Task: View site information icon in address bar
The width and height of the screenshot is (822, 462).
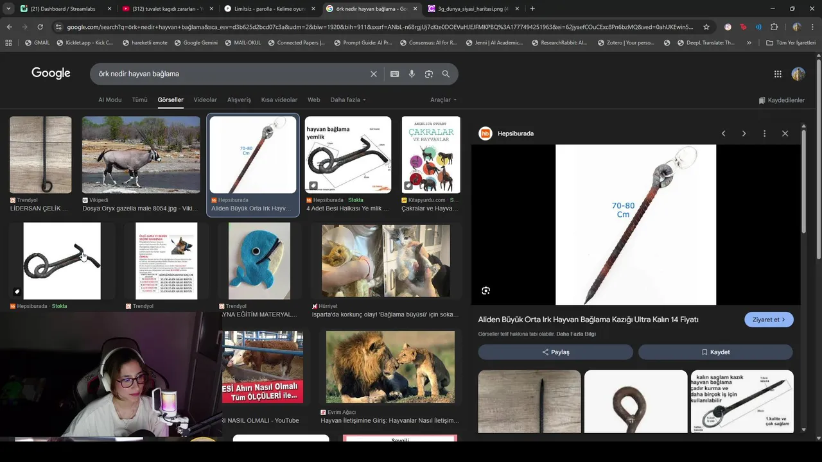Action: click(58, 27)
